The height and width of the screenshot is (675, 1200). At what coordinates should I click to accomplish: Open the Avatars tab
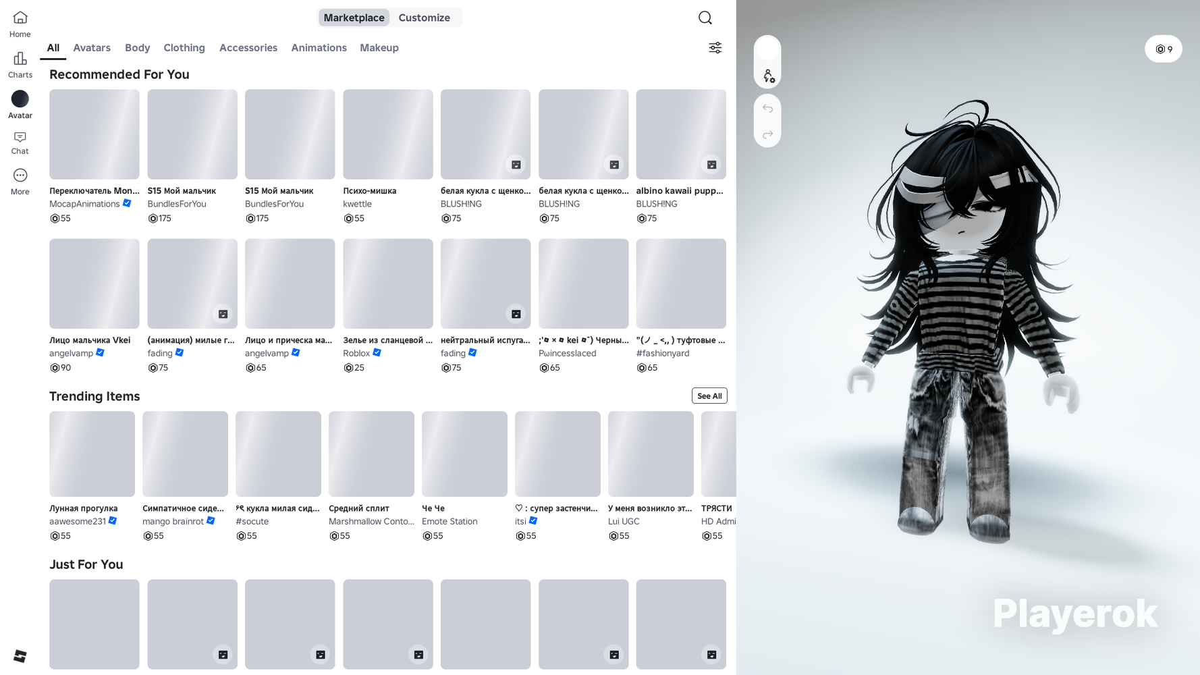[x=92, y=48]
